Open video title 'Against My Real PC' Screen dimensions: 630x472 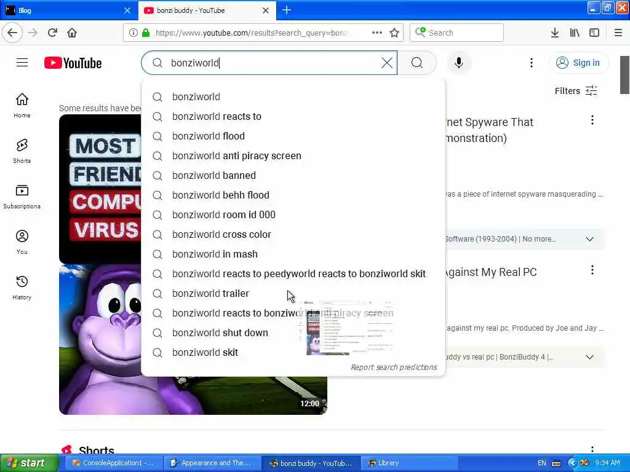coord(490,272)
